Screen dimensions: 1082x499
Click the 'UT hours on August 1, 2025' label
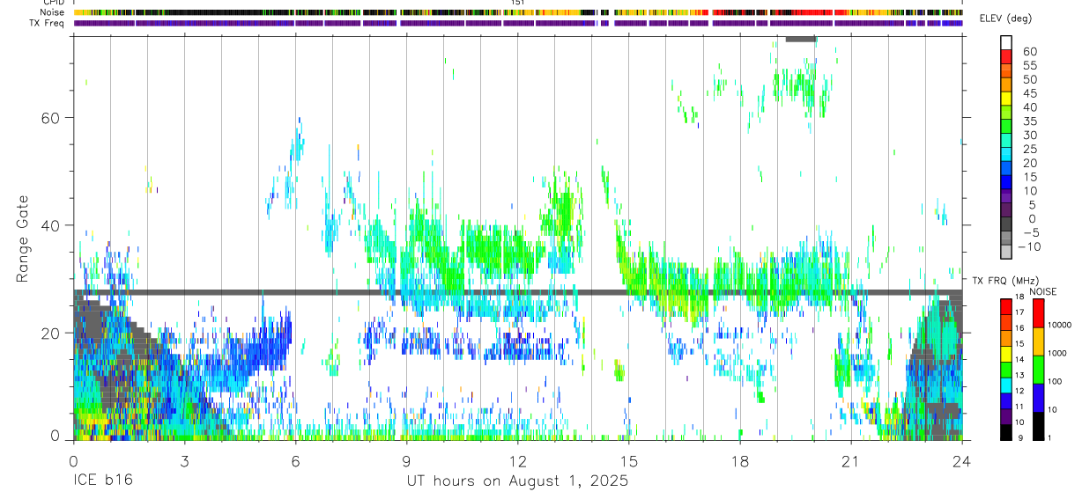tap(517, 481)
